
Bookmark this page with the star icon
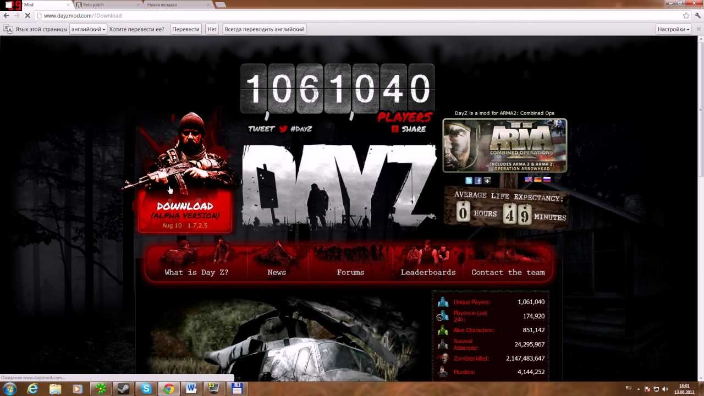coord(686,15)
